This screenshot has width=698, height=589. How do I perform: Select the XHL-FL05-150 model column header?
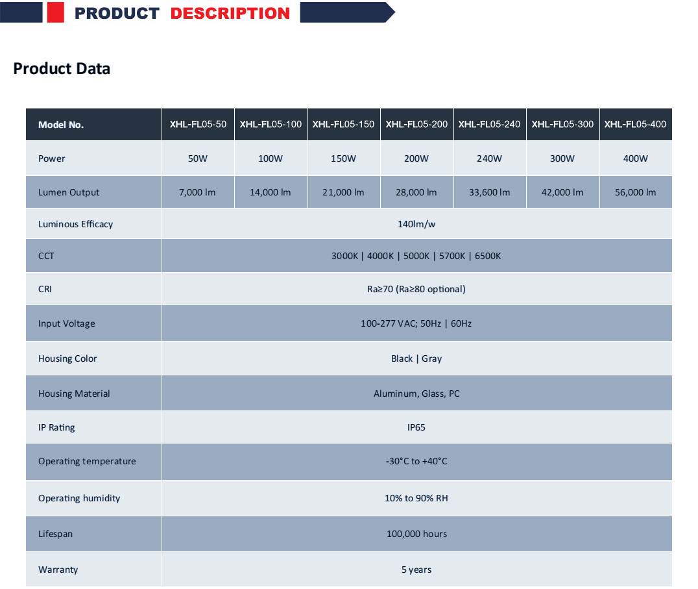[343, 124]
